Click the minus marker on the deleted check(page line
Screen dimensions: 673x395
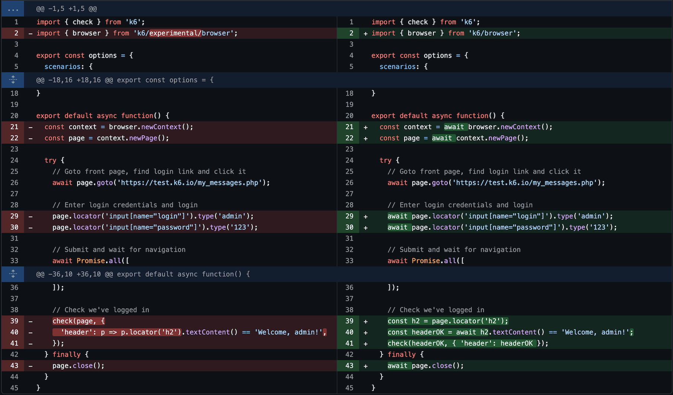30,321
